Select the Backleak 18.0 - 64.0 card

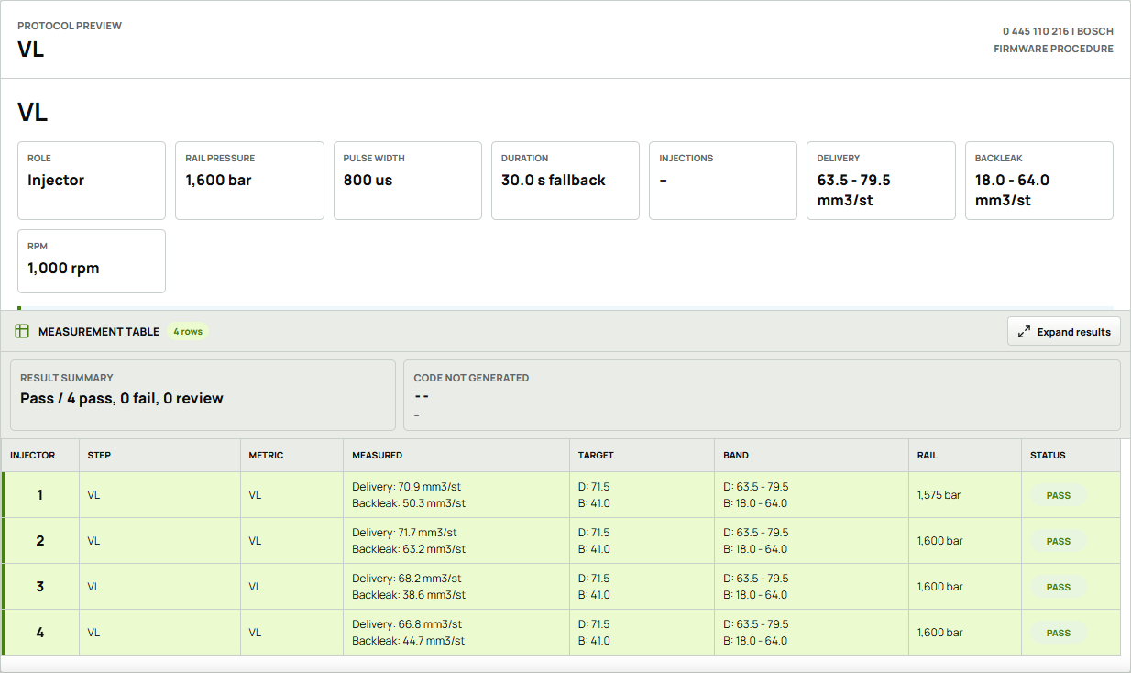pos(1039,181)
